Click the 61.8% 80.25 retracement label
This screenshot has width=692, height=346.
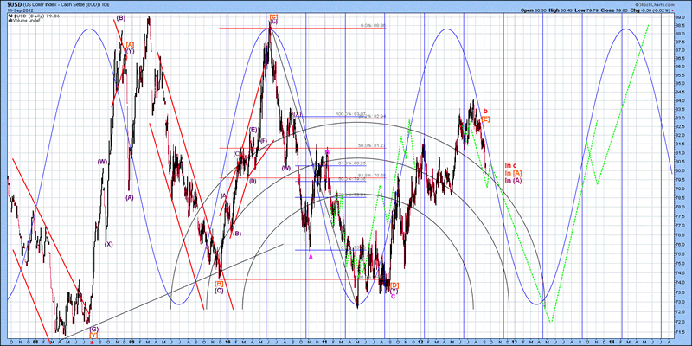click(x=353, y=163)
